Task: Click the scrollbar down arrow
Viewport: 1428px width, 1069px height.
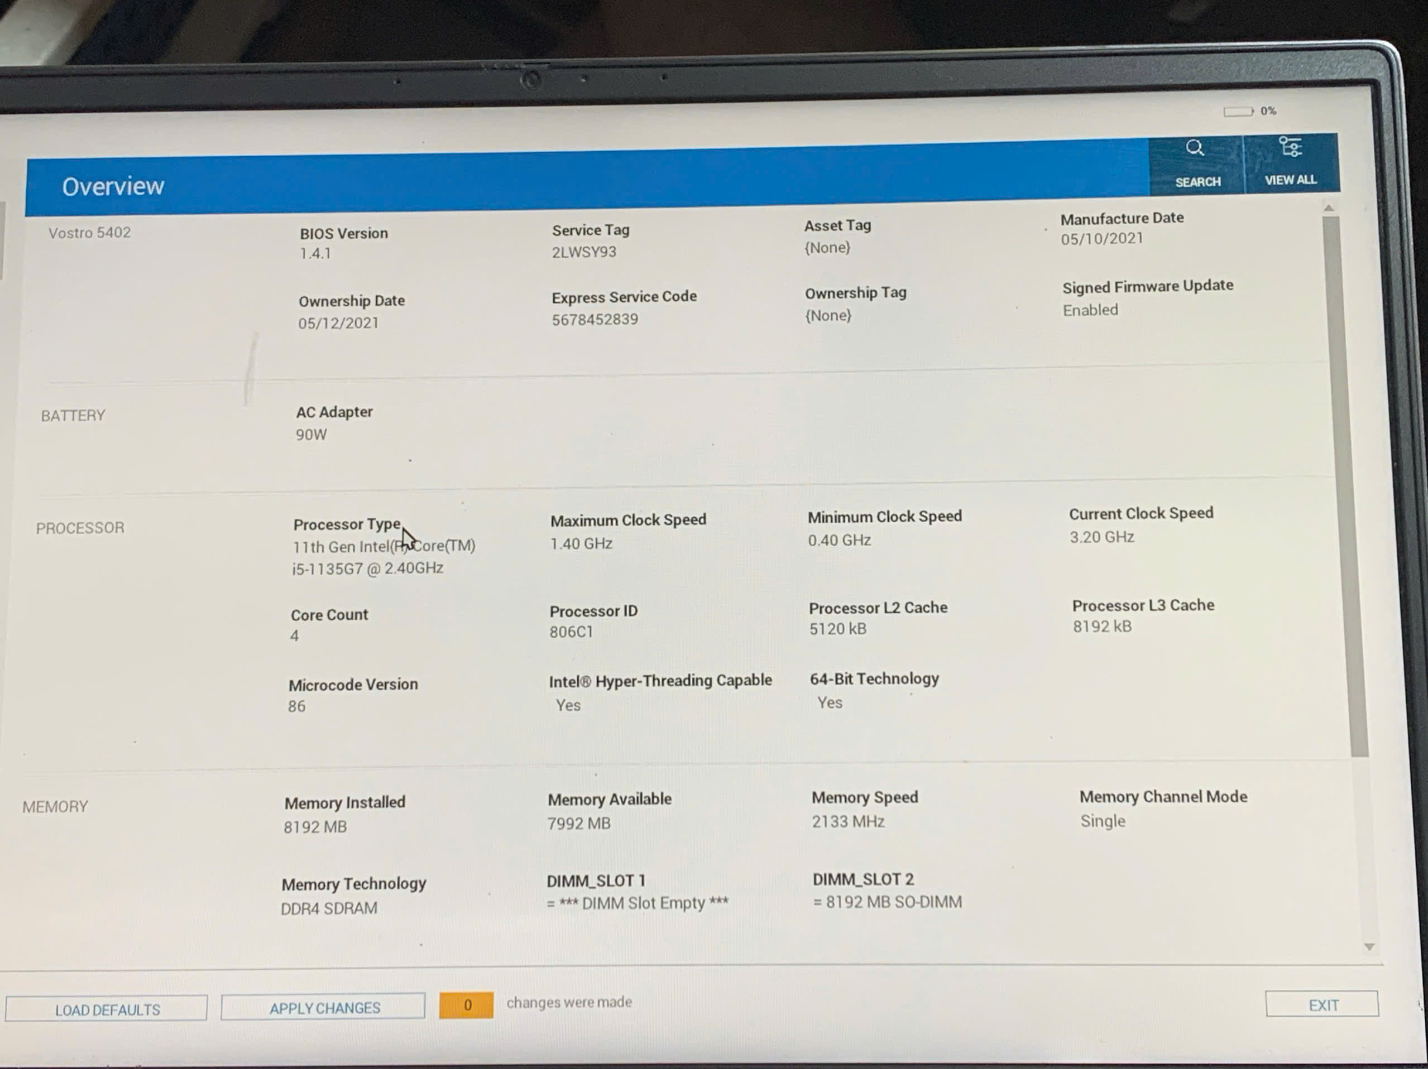Action: coord(1369,946)
